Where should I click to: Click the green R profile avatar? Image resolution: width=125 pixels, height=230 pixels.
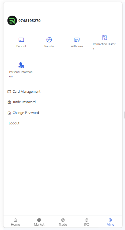tap(12, 20)
